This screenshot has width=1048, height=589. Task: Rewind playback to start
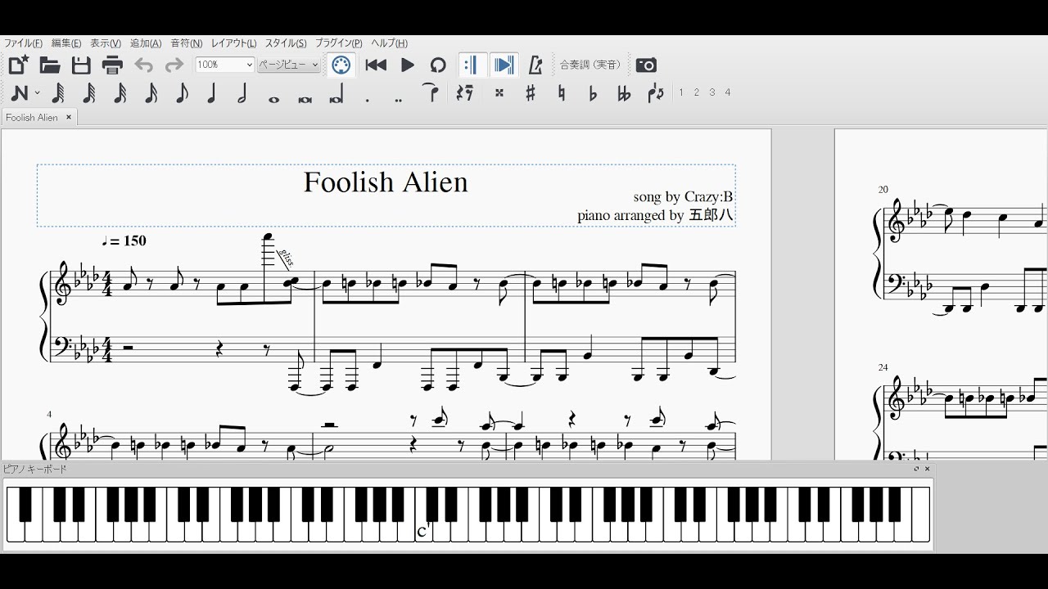pos(376,65)
